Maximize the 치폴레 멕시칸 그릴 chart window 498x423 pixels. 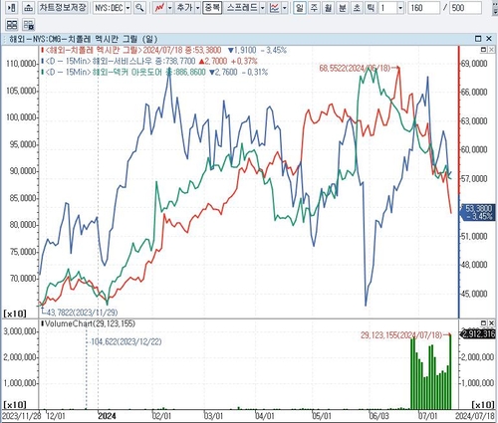(x=478, y=39)
